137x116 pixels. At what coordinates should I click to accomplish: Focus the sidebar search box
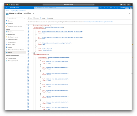(15, 18)
